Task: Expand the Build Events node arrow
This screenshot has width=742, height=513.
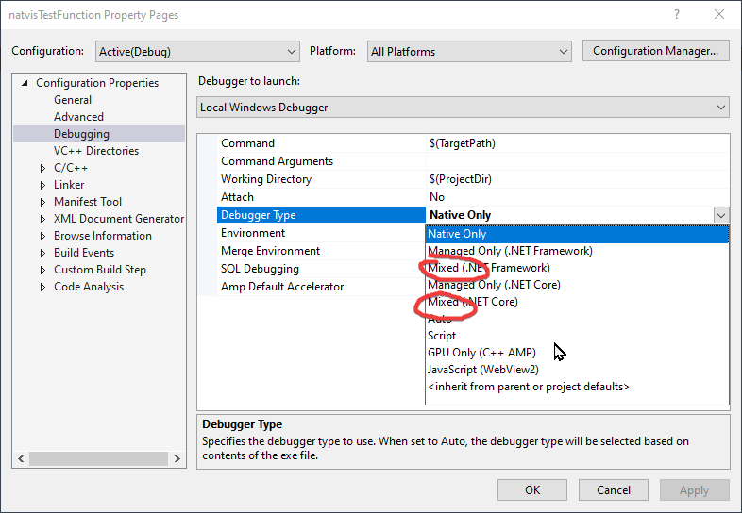Action: 42,253
